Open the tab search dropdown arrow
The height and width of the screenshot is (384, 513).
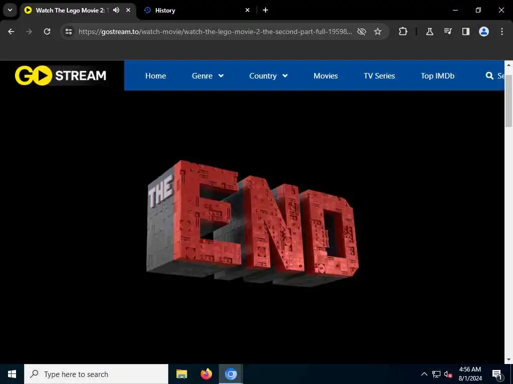coord(10,10)
